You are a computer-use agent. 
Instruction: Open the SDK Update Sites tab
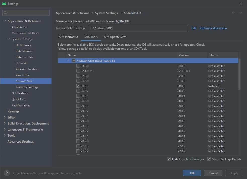coord(115,37)
